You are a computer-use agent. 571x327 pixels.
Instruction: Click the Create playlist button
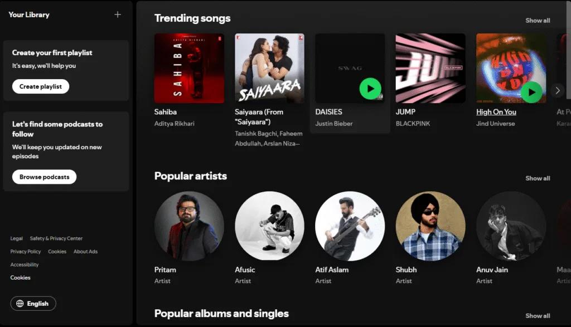point(40,86)
